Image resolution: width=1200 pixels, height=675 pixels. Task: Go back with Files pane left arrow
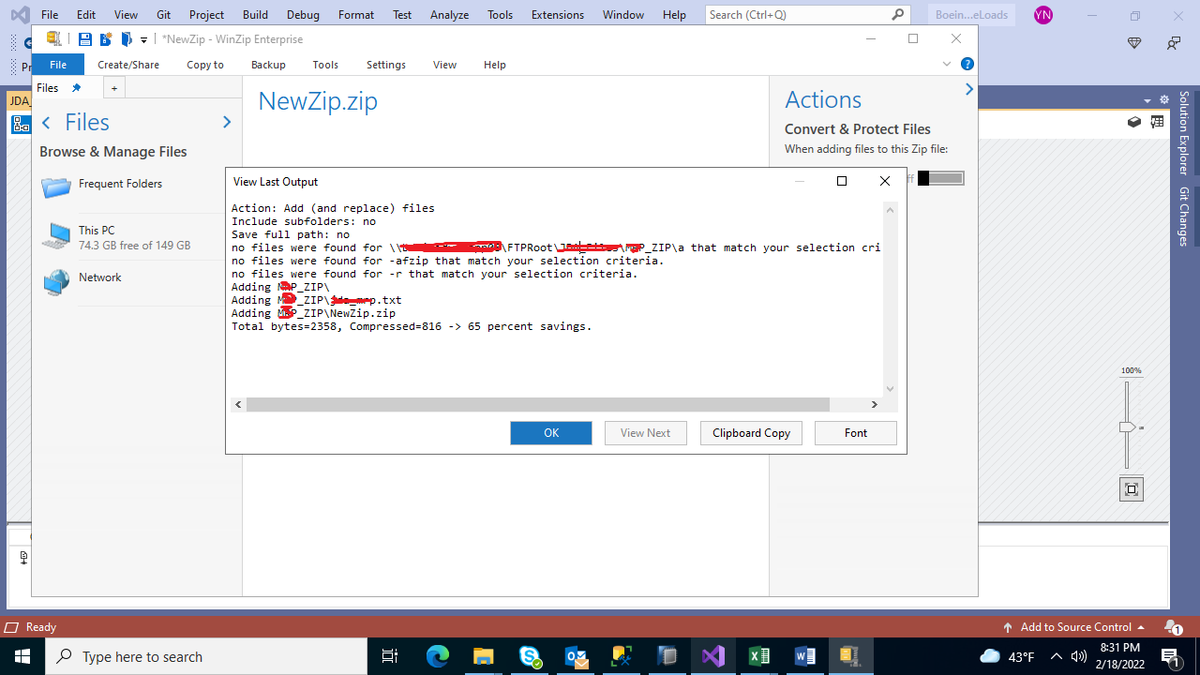(46, 123)
